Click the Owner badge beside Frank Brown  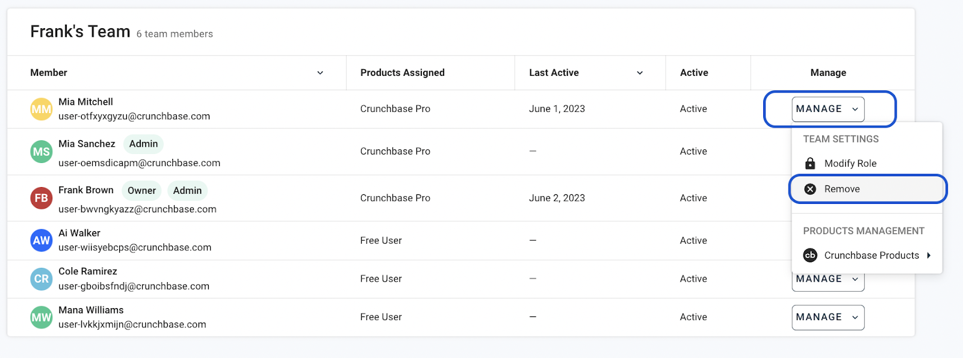point(141,191)
